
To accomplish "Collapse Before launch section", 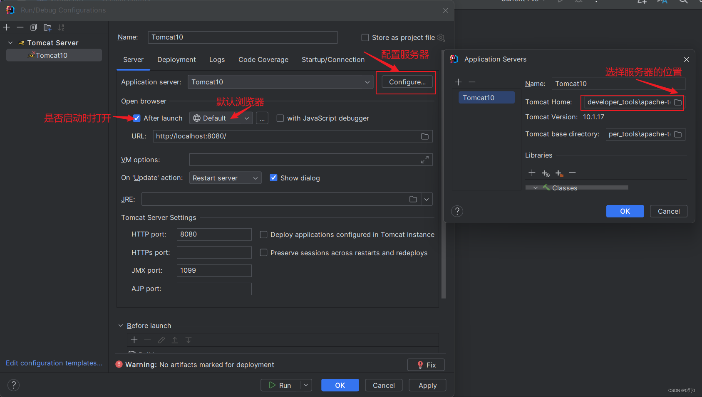I will pyautogui.click(x=121, y=325).
